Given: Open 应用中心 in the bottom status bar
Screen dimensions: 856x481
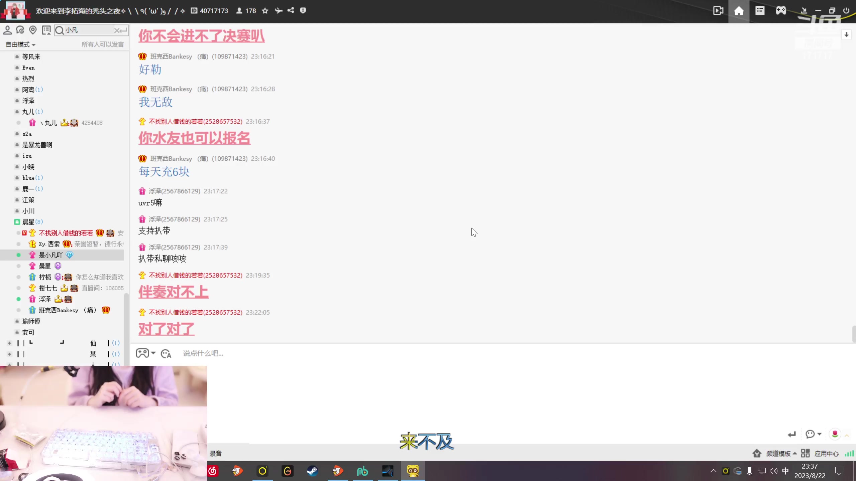Looking at the screenshot, I should (827, 453).
